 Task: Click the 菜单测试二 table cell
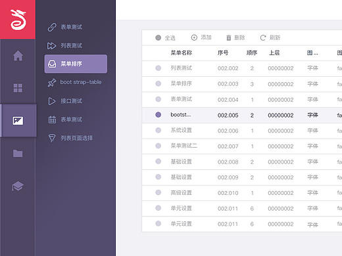[x=184, y=146]
